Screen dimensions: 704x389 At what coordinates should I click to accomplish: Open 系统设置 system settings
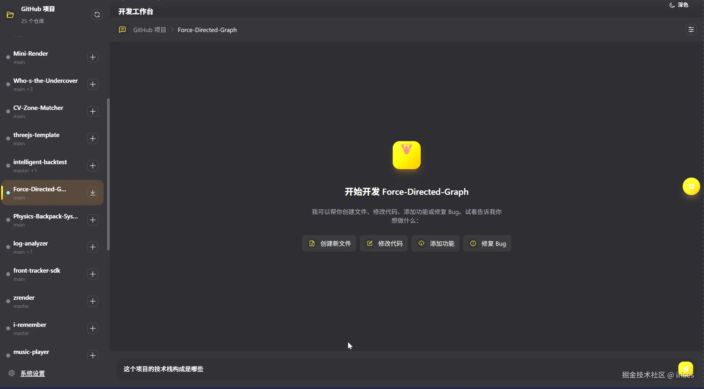click(x=32, y=374)
